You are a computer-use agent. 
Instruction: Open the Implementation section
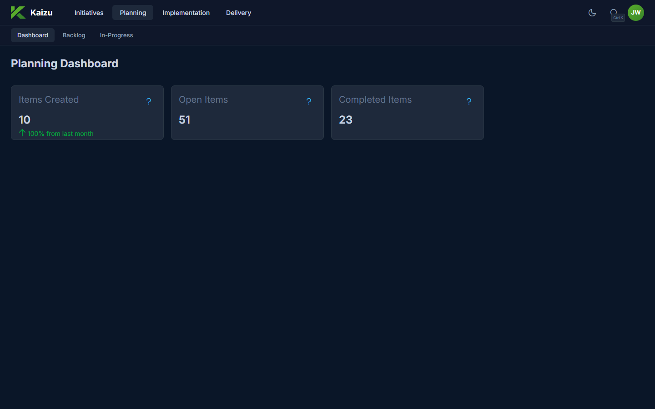[x=186, y=13]
